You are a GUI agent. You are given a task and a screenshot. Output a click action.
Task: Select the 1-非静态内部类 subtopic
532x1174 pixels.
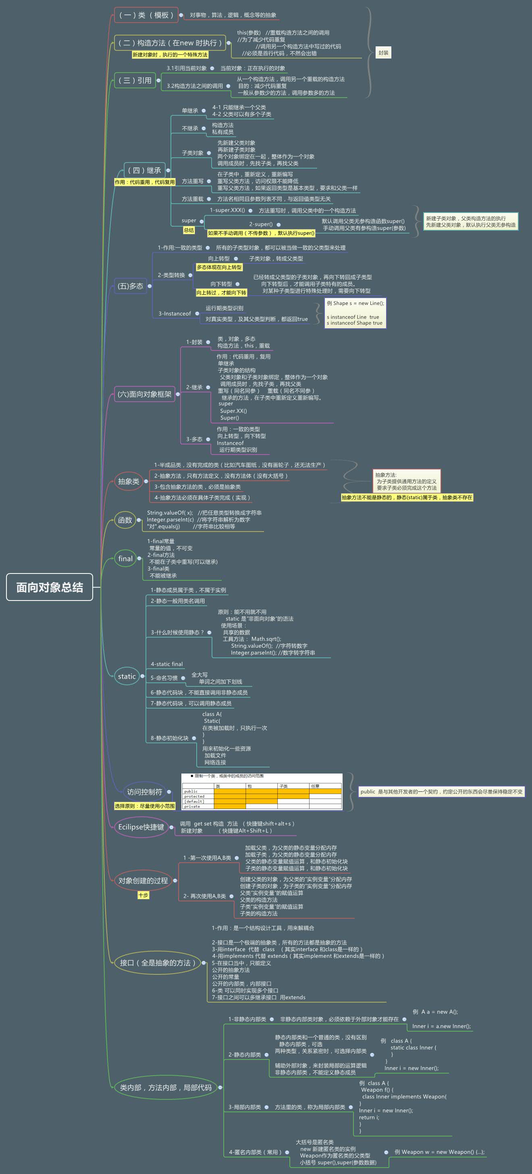pos(247,1019)
